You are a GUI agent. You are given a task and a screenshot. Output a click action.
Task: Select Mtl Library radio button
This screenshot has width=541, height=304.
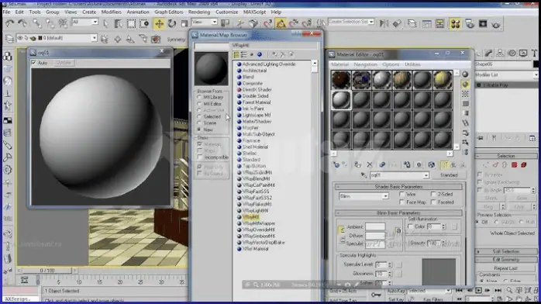pos(199,97)
